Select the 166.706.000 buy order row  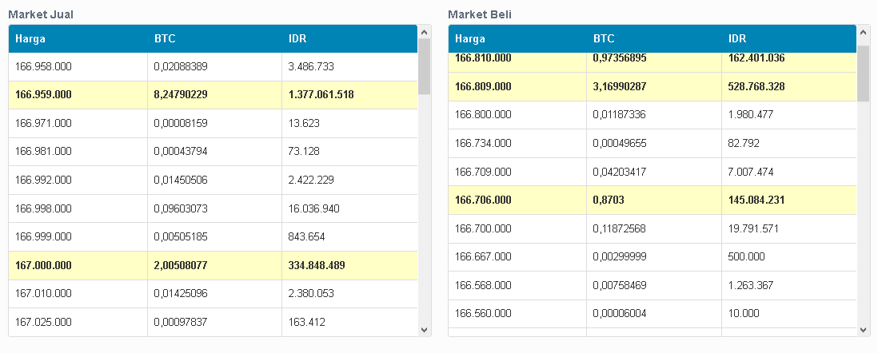click(x=652, y=200)
